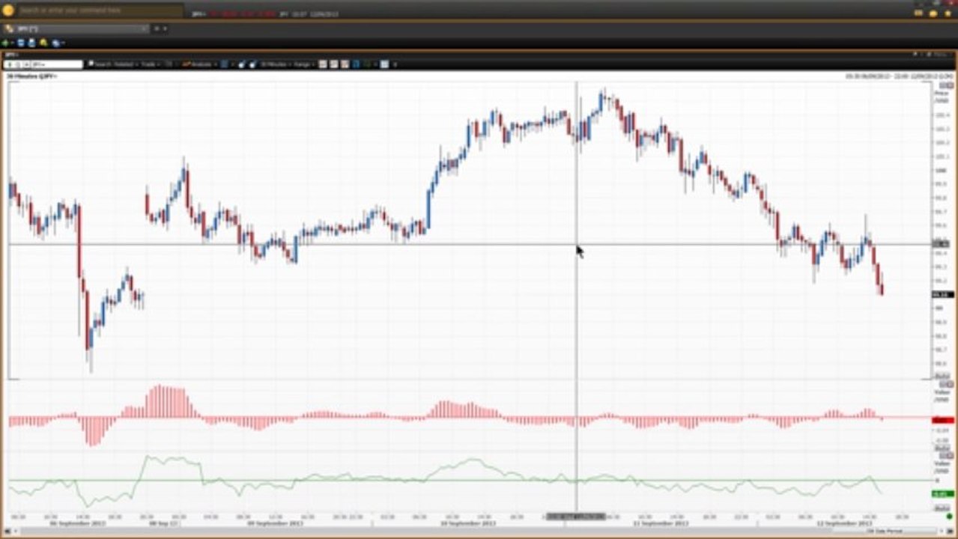Click the blue save icon beside green plus
This screenshot has height=539, width=958.
click(21, 43)
